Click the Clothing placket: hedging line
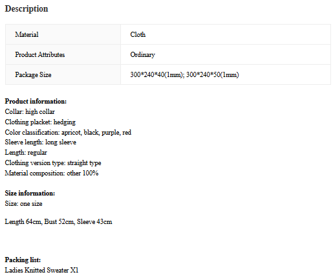 coord(40,122)
